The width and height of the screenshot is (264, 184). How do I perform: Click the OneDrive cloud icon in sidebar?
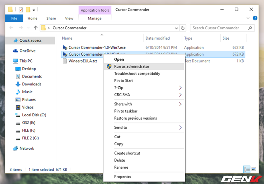click(x=15, y=51)
